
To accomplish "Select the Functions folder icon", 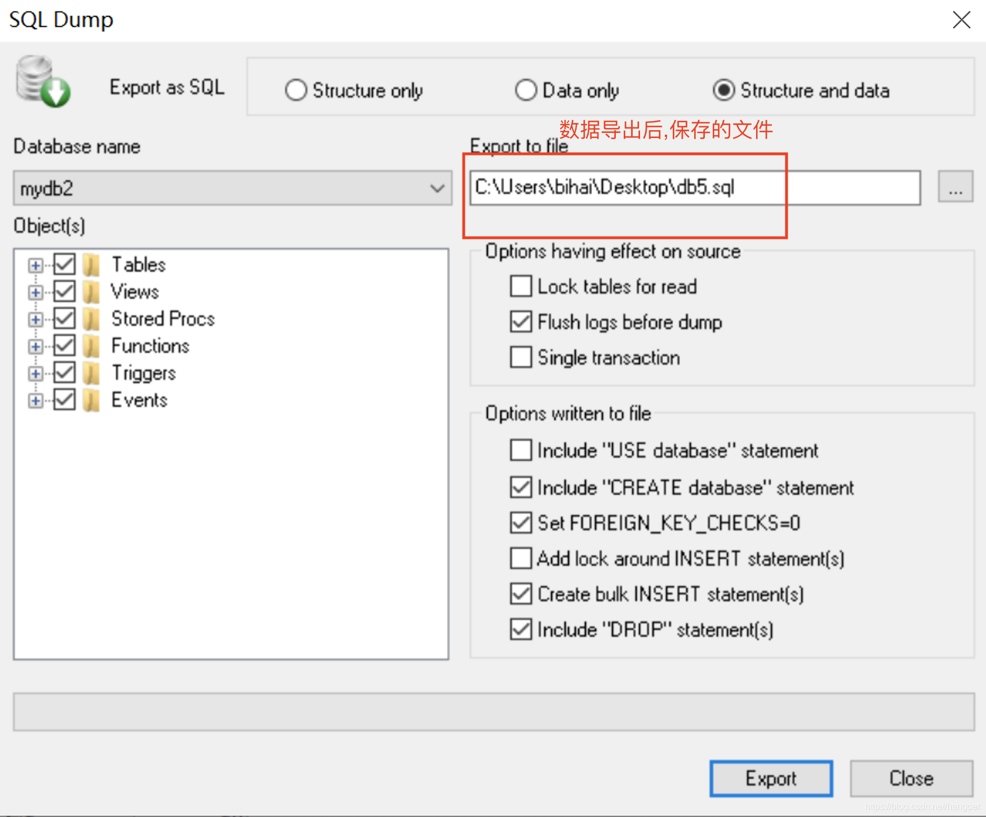I will [91, 346].
